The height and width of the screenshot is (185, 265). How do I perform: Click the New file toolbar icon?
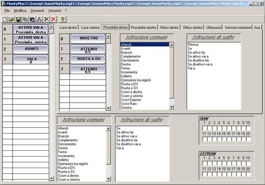tap(5, 19)
